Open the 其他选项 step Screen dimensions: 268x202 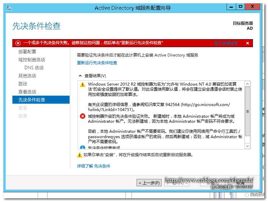click(27, 76)
